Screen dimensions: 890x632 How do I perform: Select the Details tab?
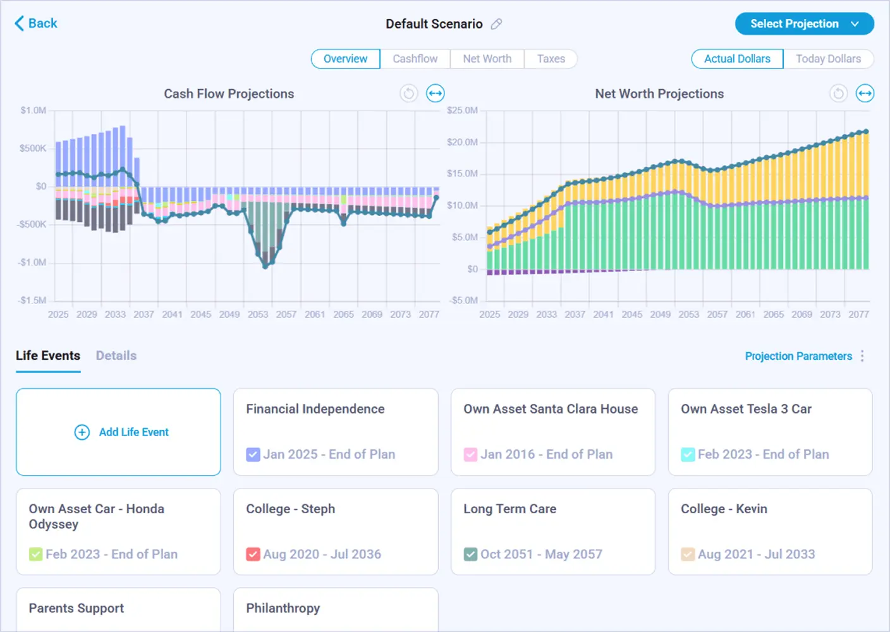click(116, 356)
